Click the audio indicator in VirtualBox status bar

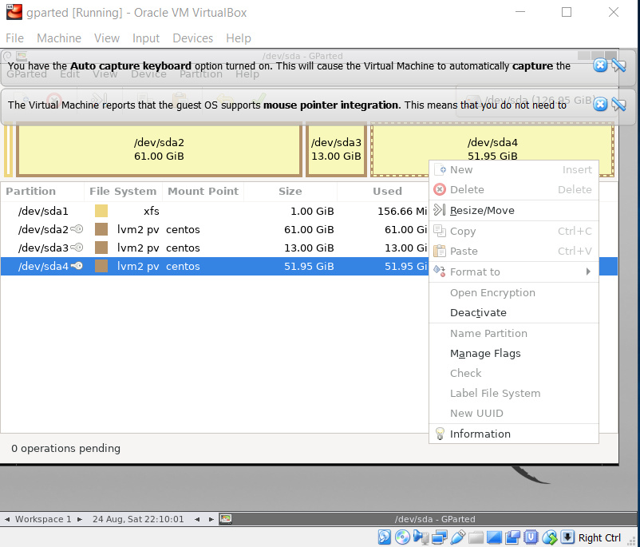(x=421, y=537)
